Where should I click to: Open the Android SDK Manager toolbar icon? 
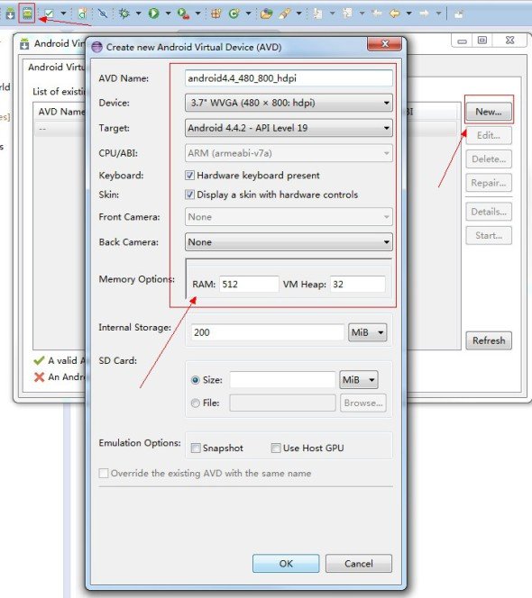point(10,14)
